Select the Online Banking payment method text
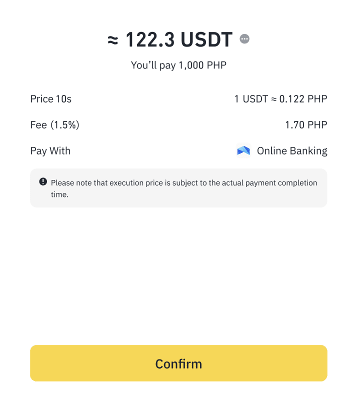 [292, 151]
